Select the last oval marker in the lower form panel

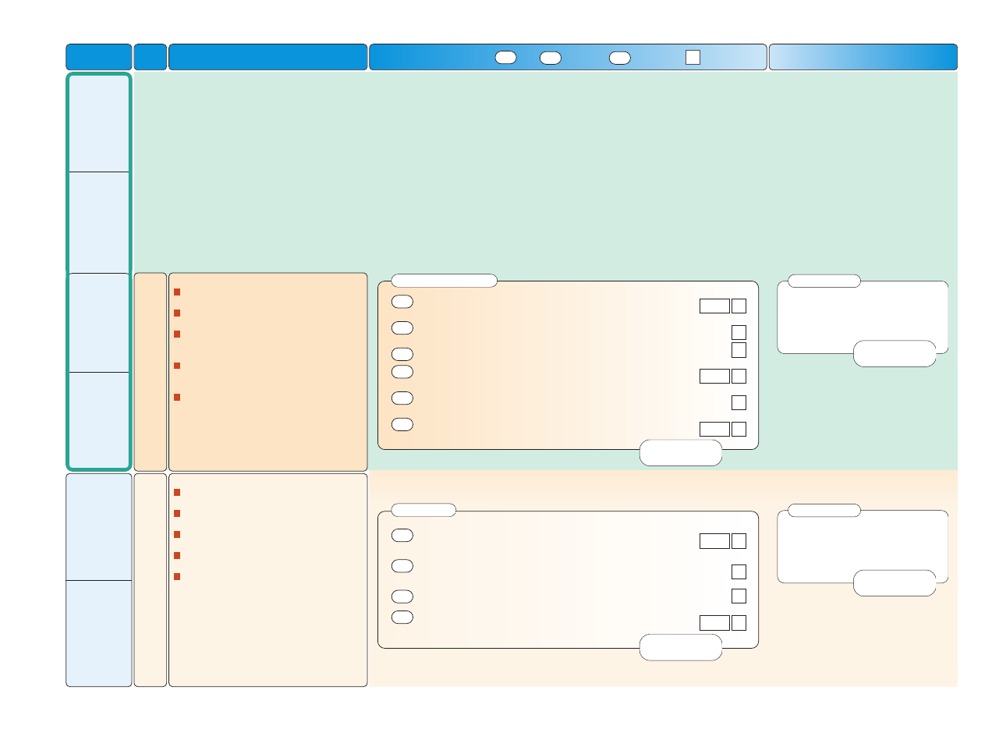(402, 617)
